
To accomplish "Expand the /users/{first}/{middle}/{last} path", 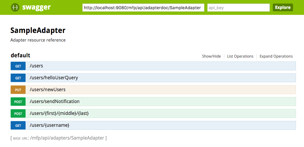I will point(59,113).
